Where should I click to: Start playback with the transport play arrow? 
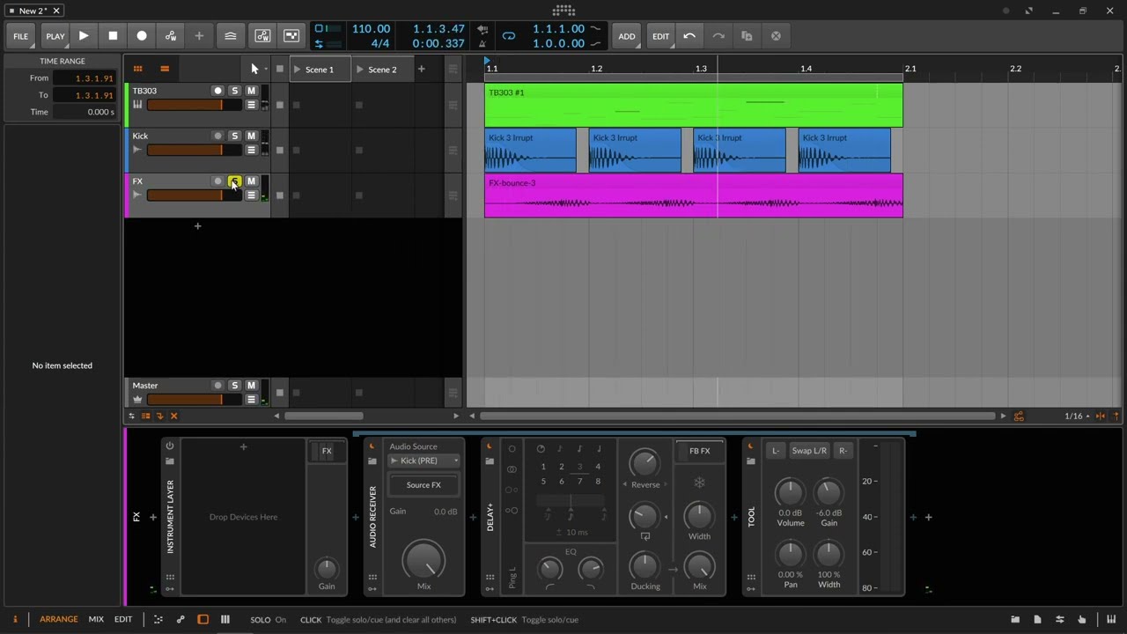tap(84, 36)
